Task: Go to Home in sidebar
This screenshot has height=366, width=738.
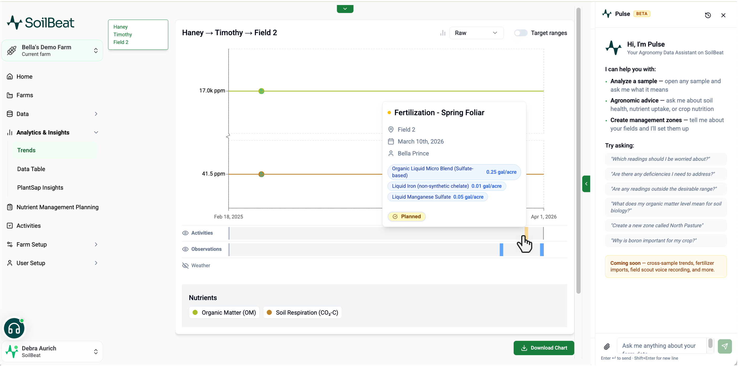Action: (x=24, y=76)
